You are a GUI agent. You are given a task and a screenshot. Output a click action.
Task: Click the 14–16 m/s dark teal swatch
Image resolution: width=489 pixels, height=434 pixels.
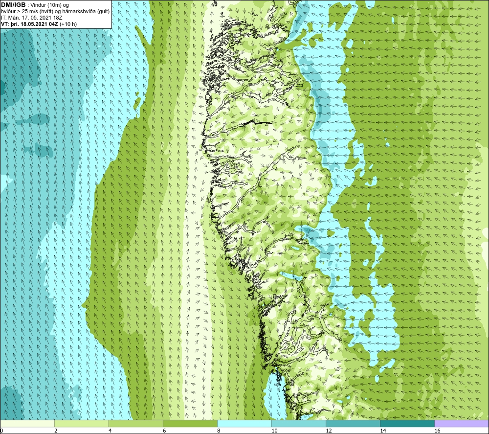(407, 424)
